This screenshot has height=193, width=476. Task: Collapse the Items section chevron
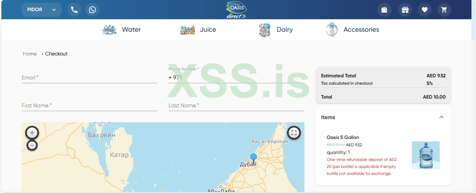point(441,117)
